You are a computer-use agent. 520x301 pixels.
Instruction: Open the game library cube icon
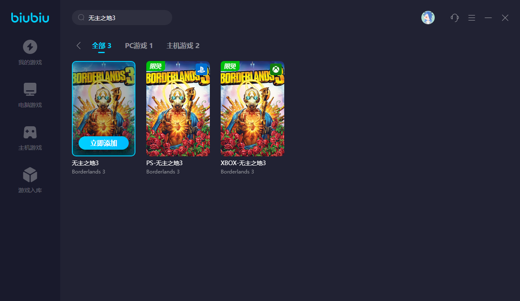pos(30,175)
